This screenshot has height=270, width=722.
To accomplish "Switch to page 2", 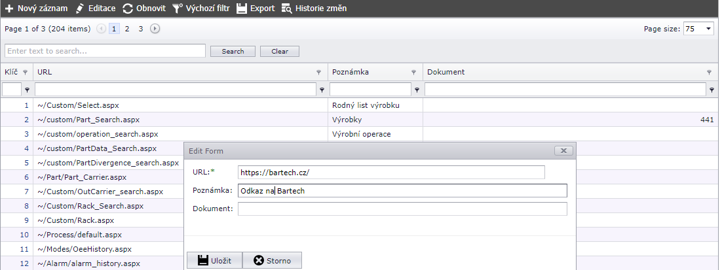I will click(x=127, y=29).
